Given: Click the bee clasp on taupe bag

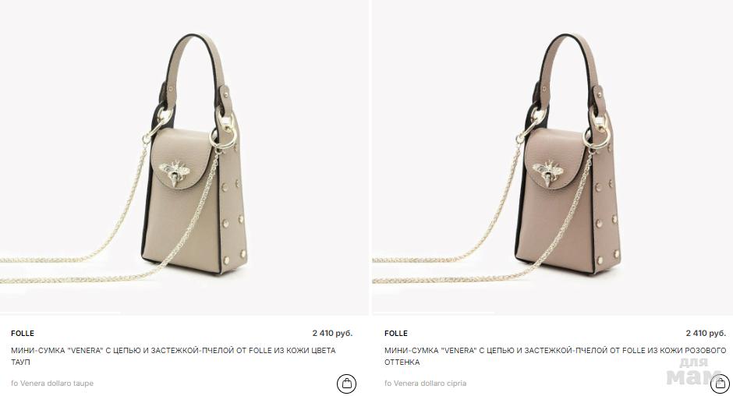Looking at the screenshot, I should coord(175,172).
